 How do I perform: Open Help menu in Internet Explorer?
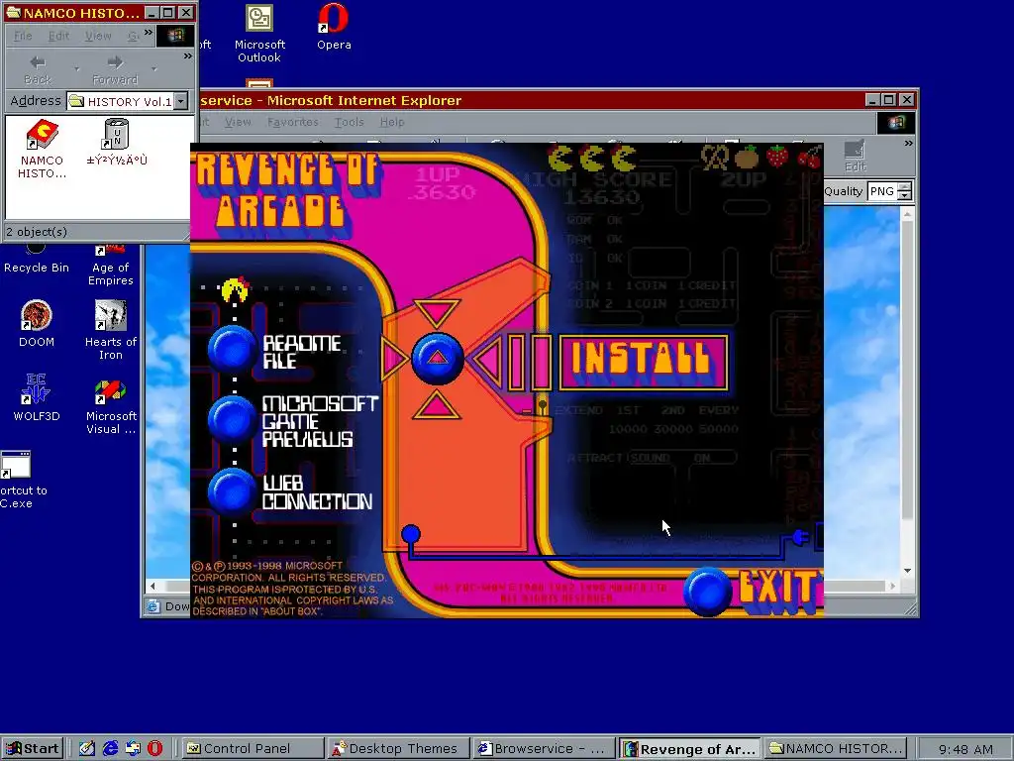tap(392, 122)
